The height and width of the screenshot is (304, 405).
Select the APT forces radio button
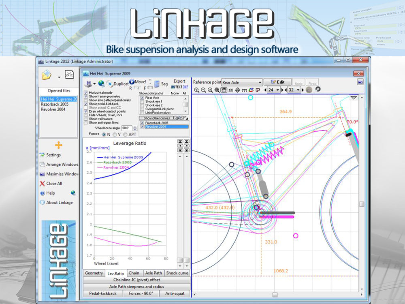tap(125, 135)
